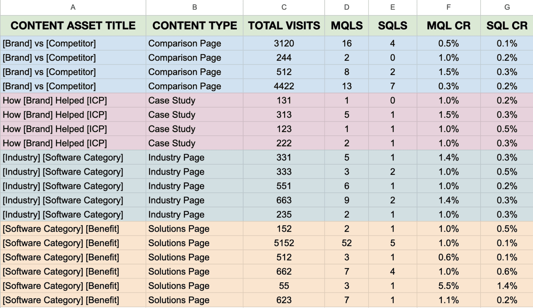Select column B header
533x308 pixels.
(x=195, y=7)
